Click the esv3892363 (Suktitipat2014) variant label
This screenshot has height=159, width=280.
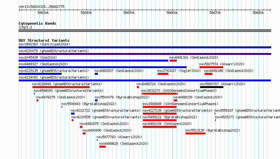click(x=44, y=44)
